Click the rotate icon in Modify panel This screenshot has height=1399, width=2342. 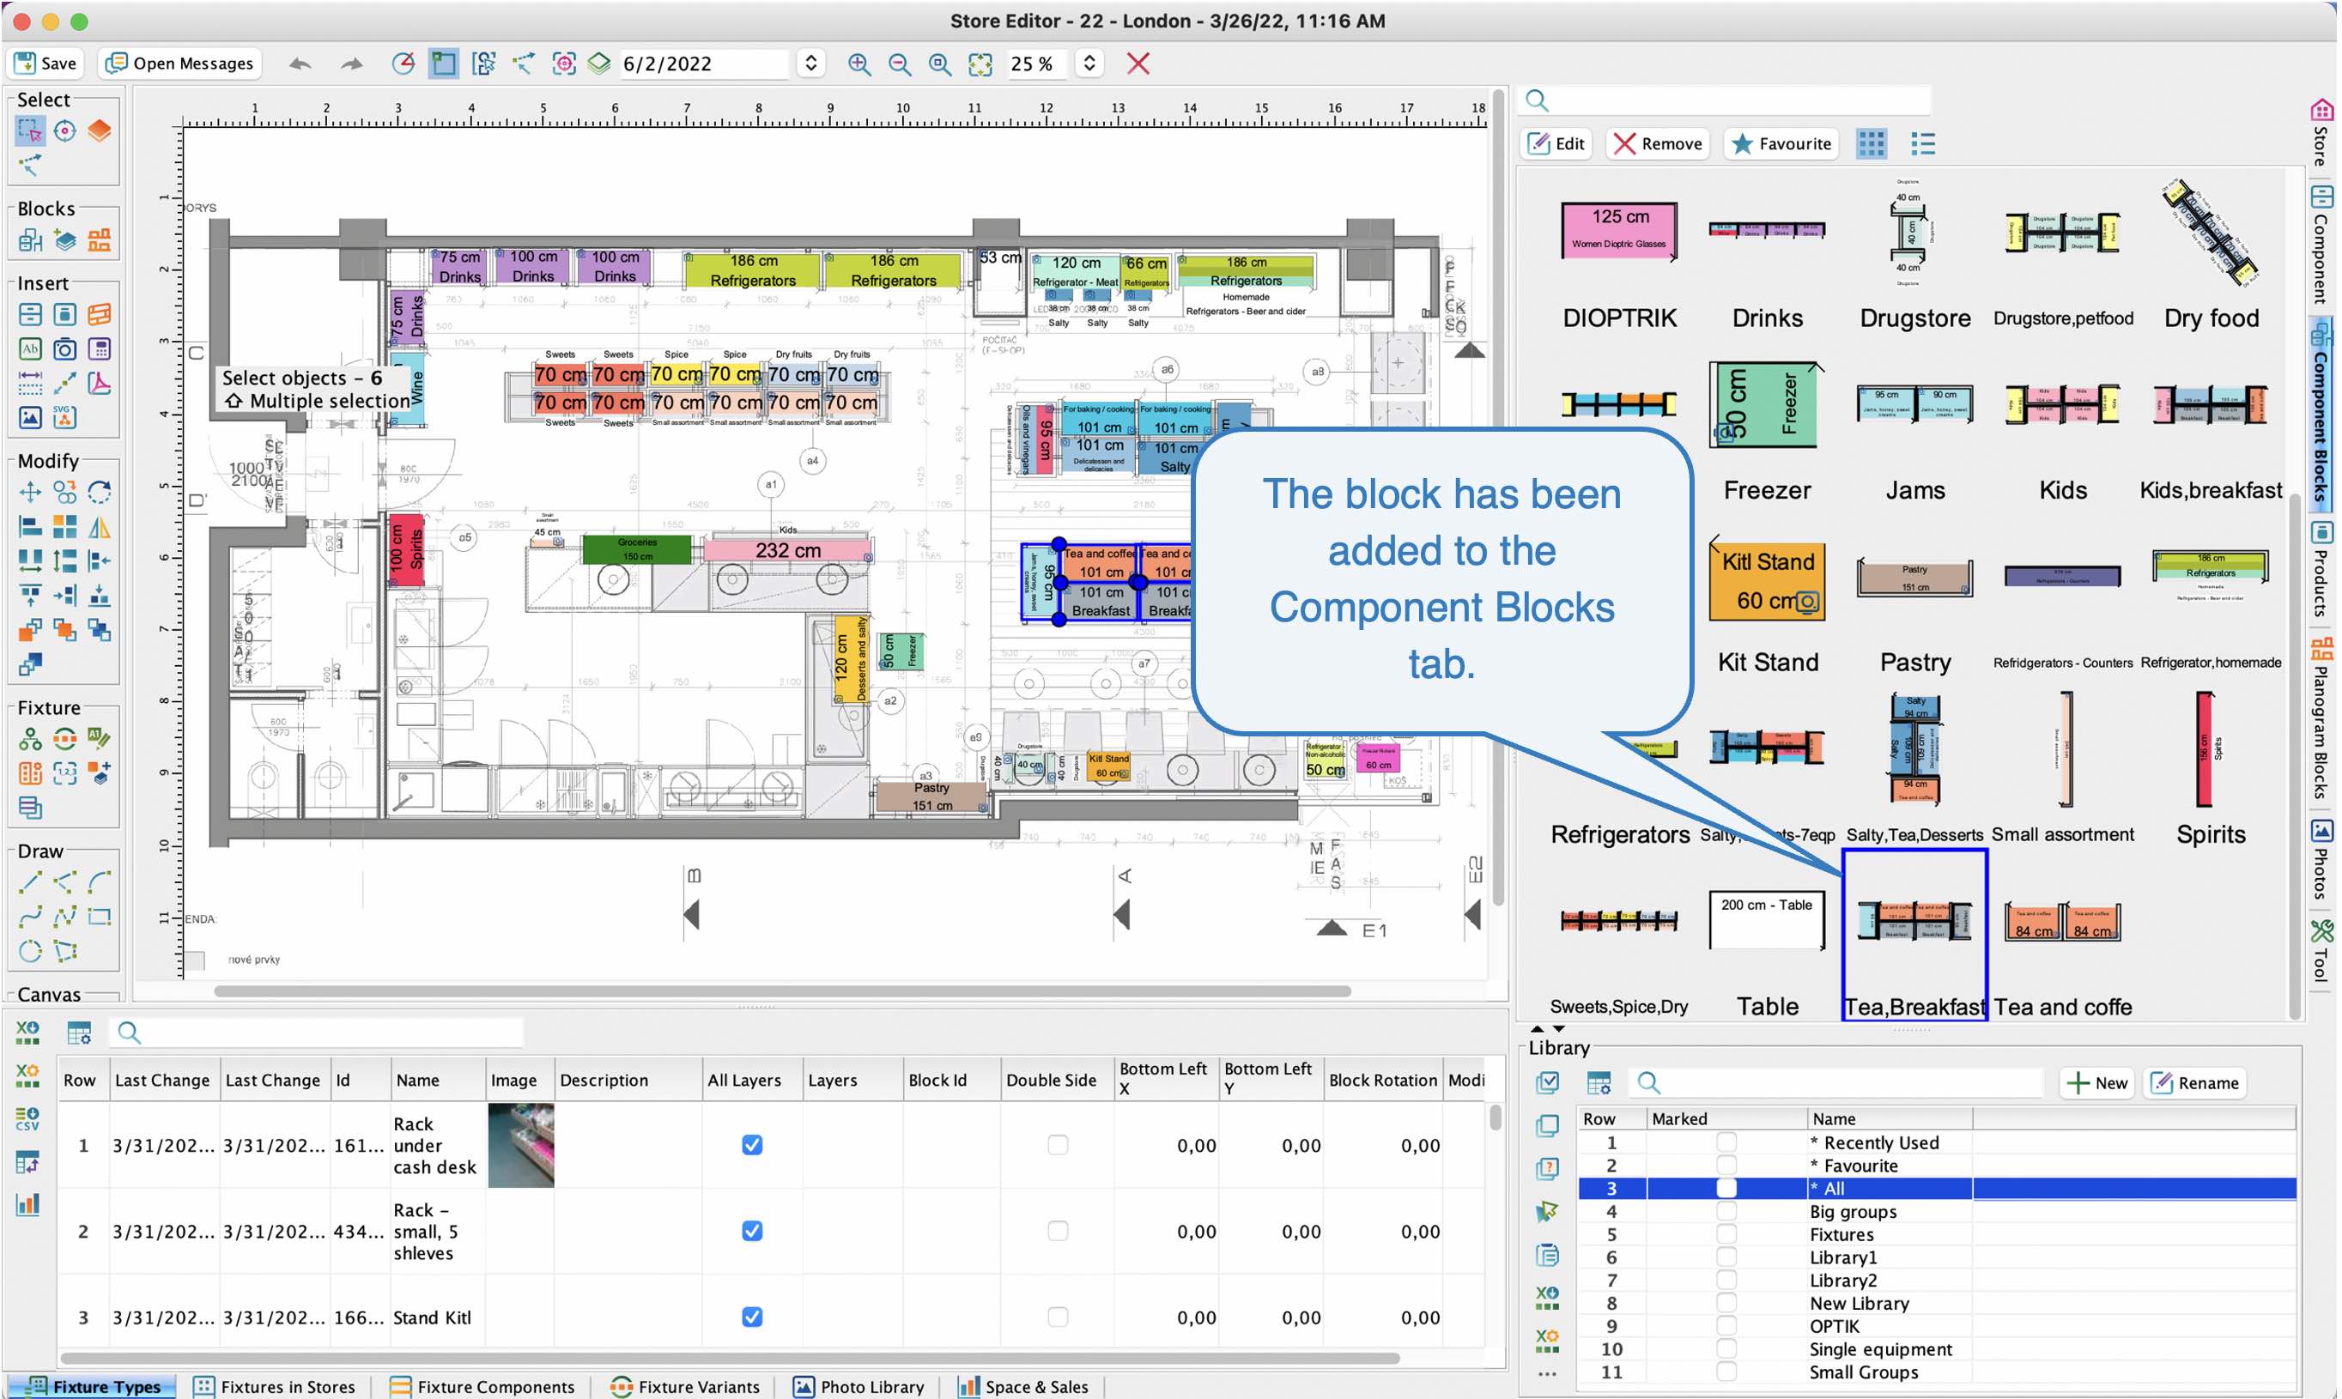[99, 492]
